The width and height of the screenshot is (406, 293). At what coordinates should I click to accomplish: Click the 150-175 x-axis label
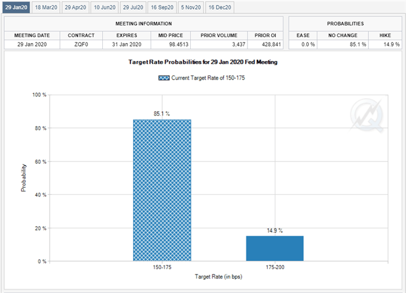(162, 267)
